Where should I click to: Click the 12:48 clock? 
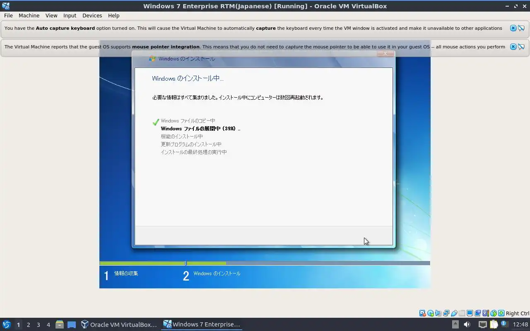click(520, 324)
